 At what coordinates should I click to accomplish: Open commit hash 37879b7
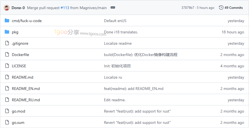[188, 8]
